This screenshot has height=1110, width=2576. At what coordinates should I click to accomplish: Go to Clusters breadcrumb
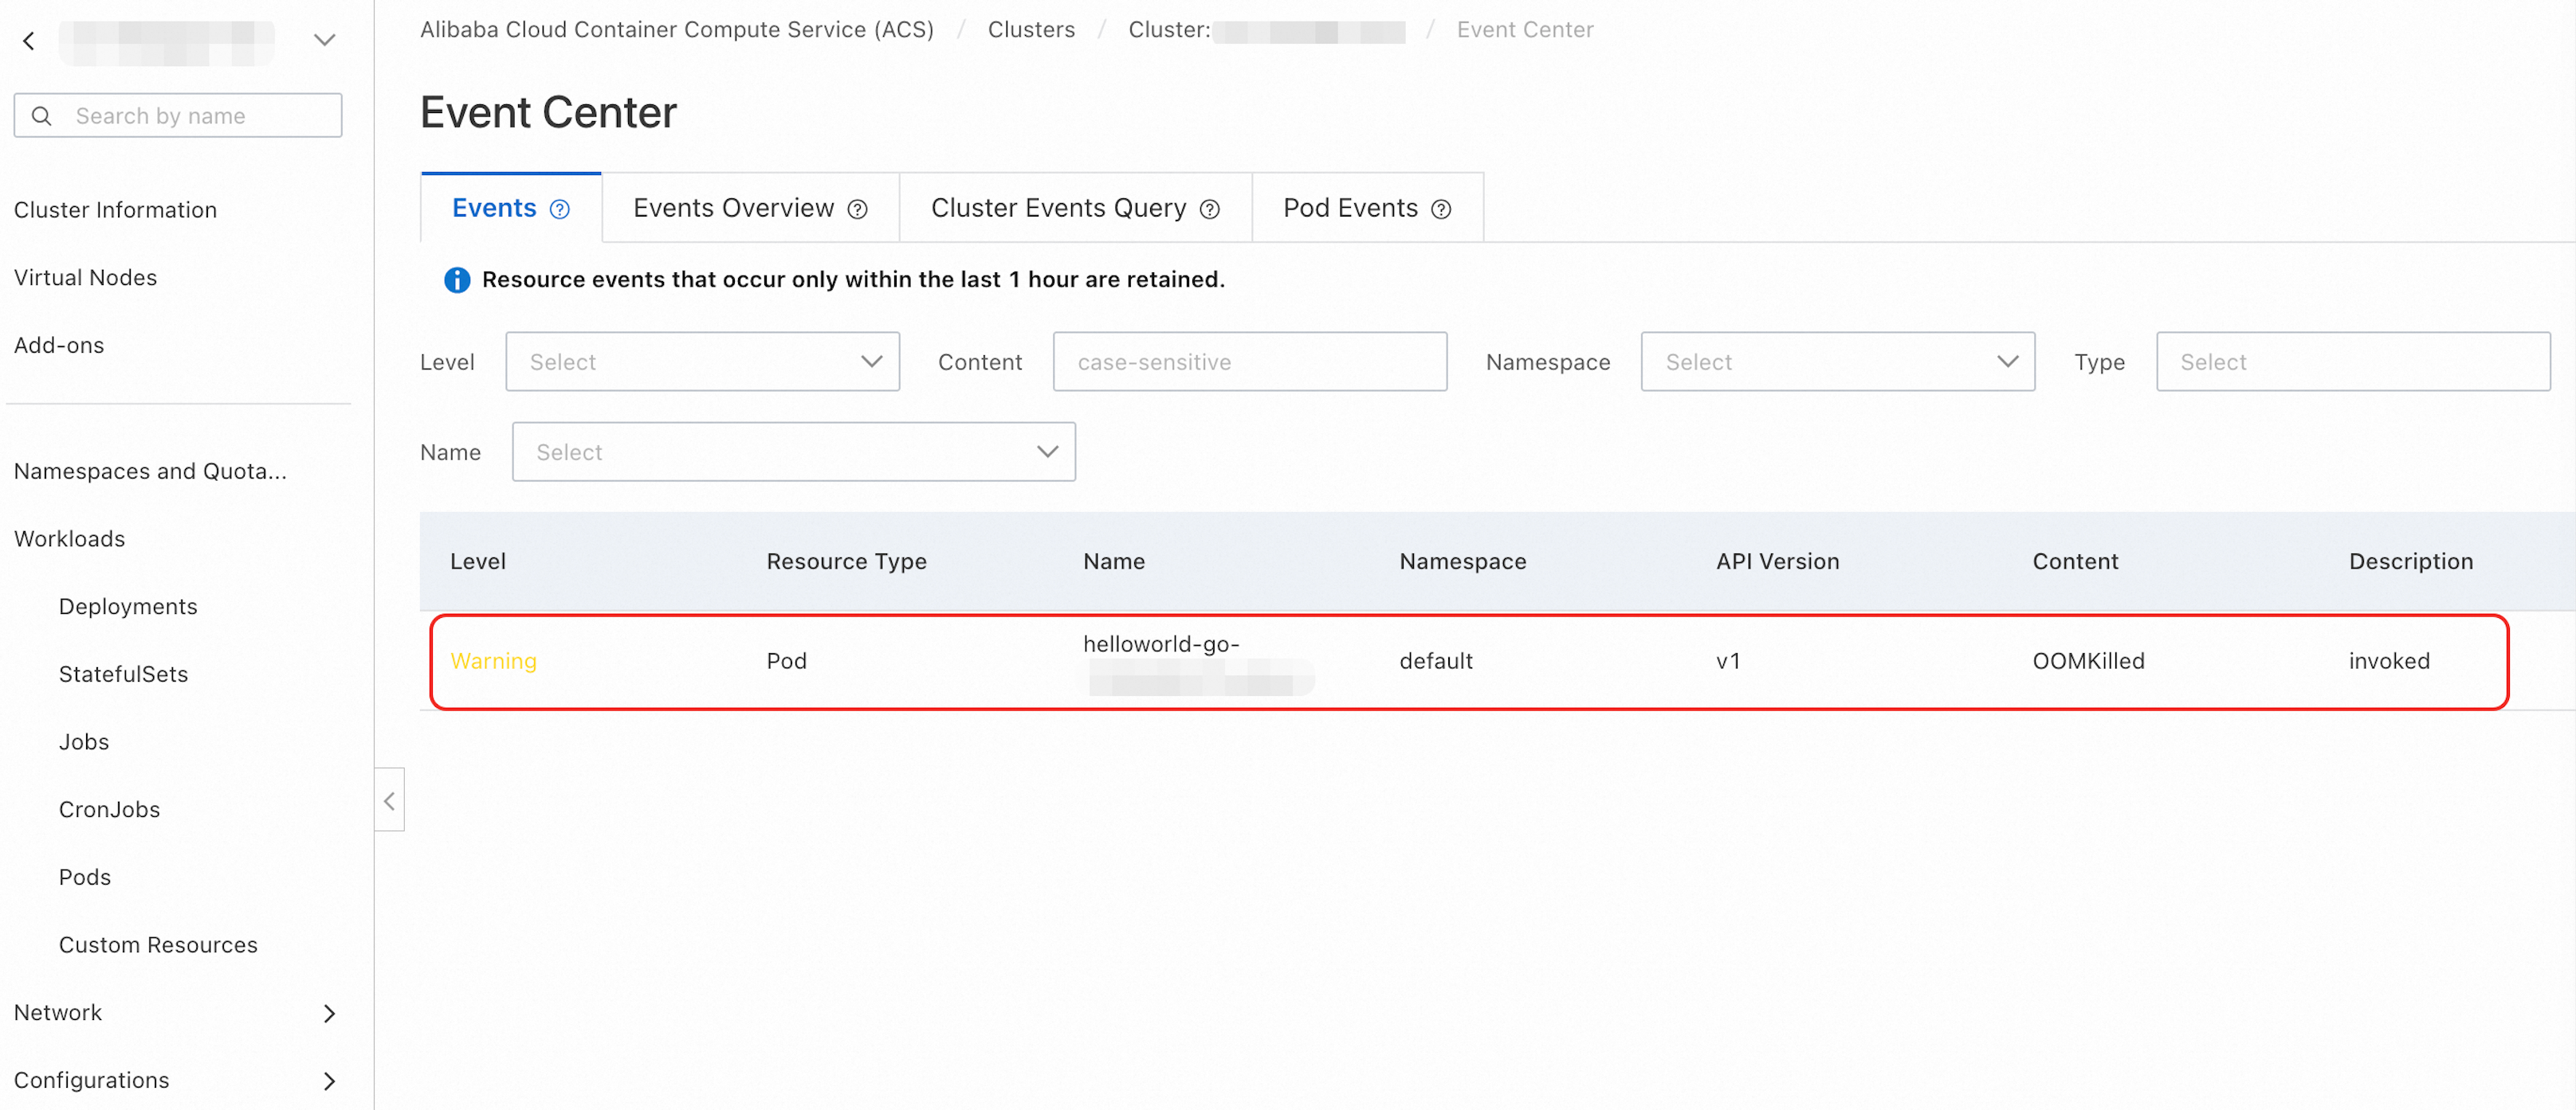[1031, 30]
